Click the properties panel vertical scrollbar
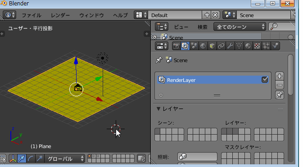 tap(290, 75)
